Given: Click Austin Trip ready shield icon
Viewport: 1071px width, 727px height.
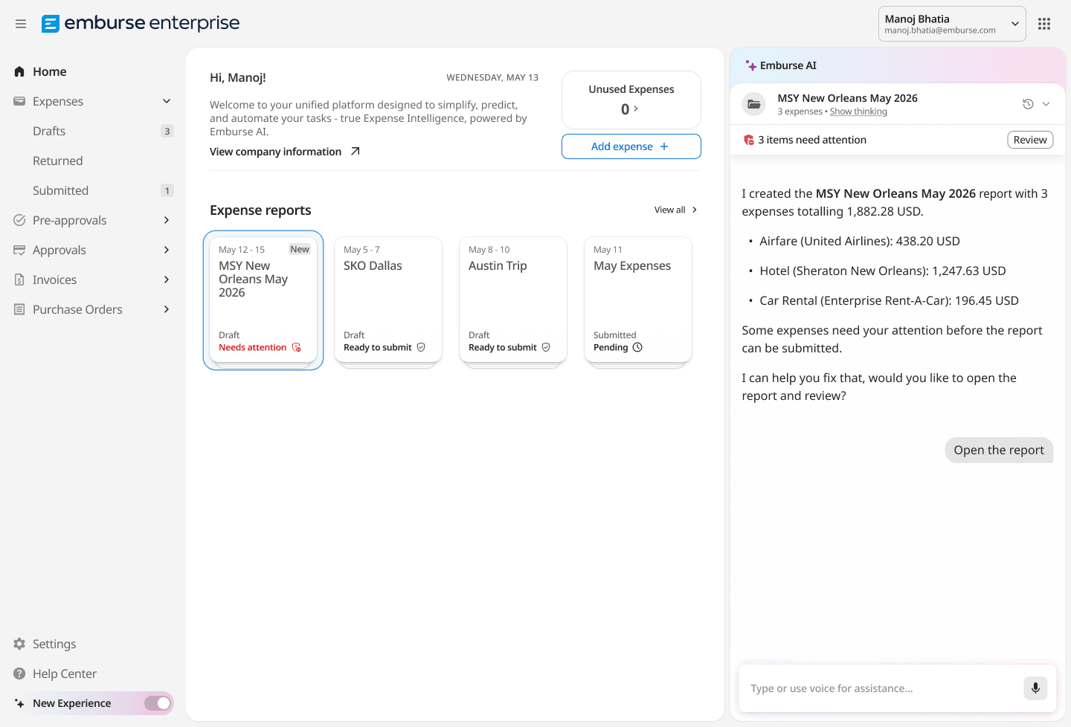Looking at the screenshot, I should [x=546, y=347].
